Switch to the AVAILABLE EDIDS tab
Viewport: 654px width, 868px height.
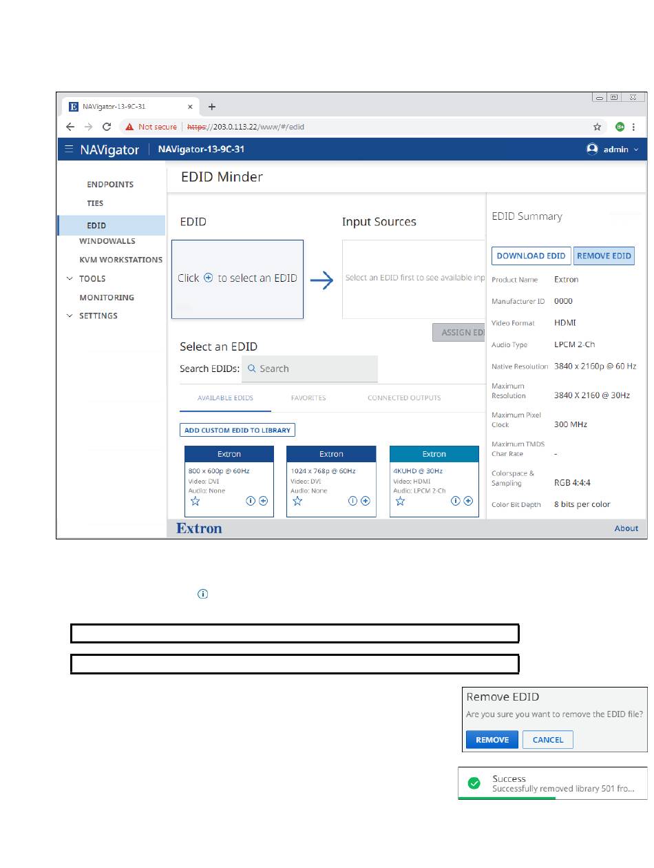[225, 398]
